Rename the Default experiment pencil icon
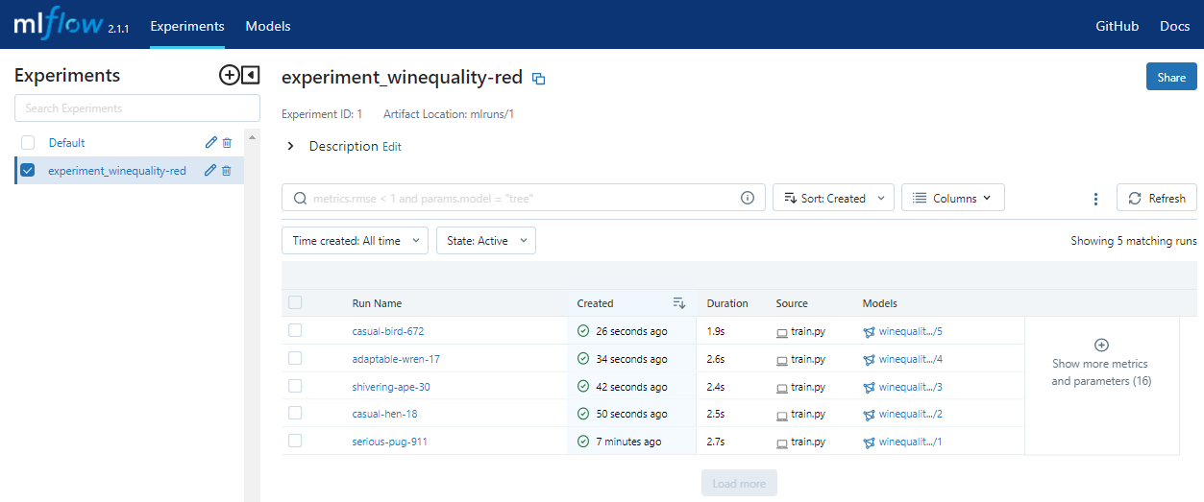 (x=211, y=143)
